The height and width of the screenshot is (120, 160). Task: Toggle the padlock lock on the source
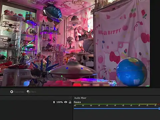(70, 102)
